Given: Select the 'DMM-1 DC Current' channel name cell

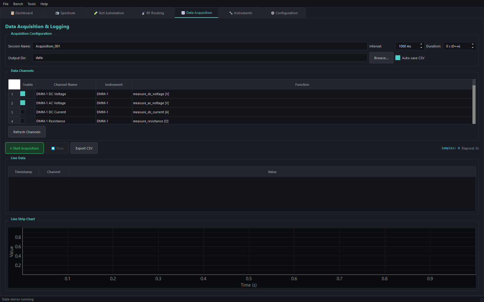Looking at the screenshot, I should tap(66, 112).
